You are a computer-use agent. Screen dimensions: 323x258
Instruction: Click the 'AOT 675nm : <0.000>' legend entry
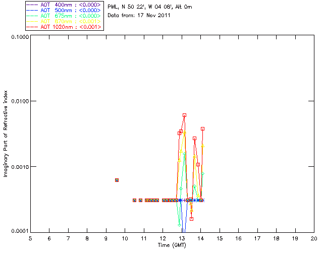pyautogui.click(x=65, y=16)
